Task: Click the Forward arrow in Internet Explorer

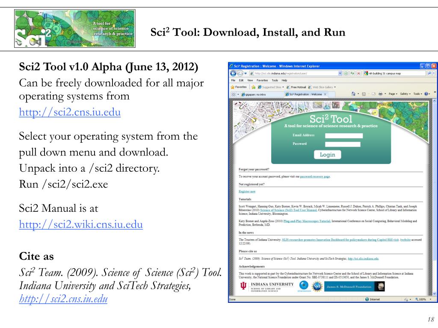Action: coord(240,73)
